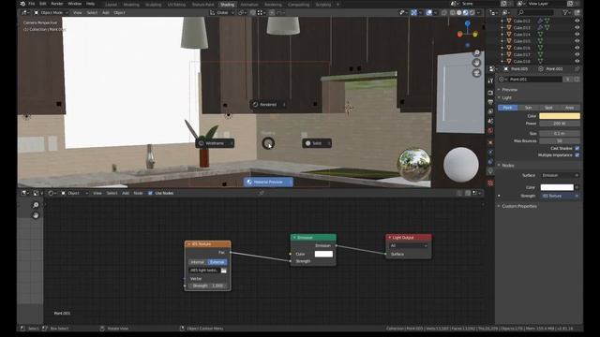Screen dimensions: 600x337
Task: Select Internal in the IES Texture node
Action: [x=198, y=262]
